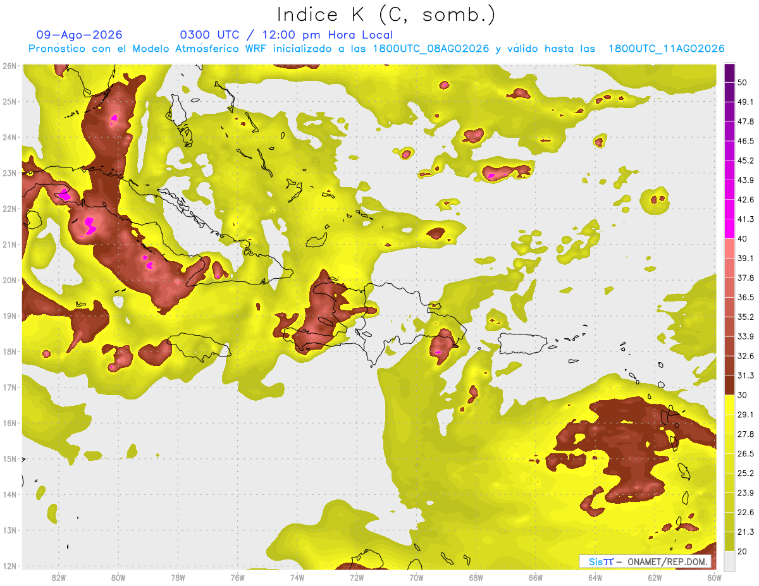Click the 20N latitude label

(9, 280)
